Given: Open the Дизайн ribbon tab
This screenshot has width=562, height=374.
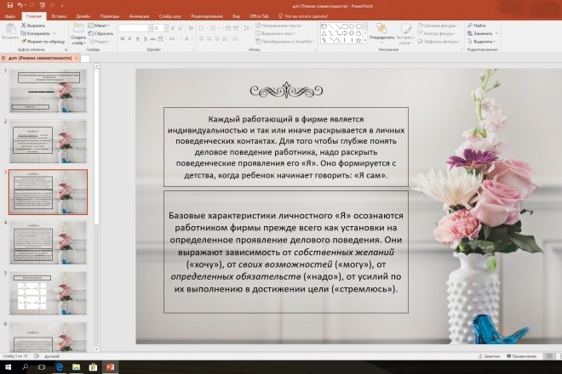Looking at the screenshot, I should click(83, 16).
